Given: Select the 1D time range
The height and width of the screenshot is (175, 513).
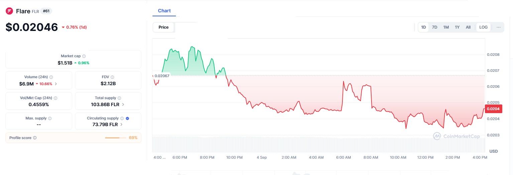Looking at the screenshot, I should click(423, 27).
